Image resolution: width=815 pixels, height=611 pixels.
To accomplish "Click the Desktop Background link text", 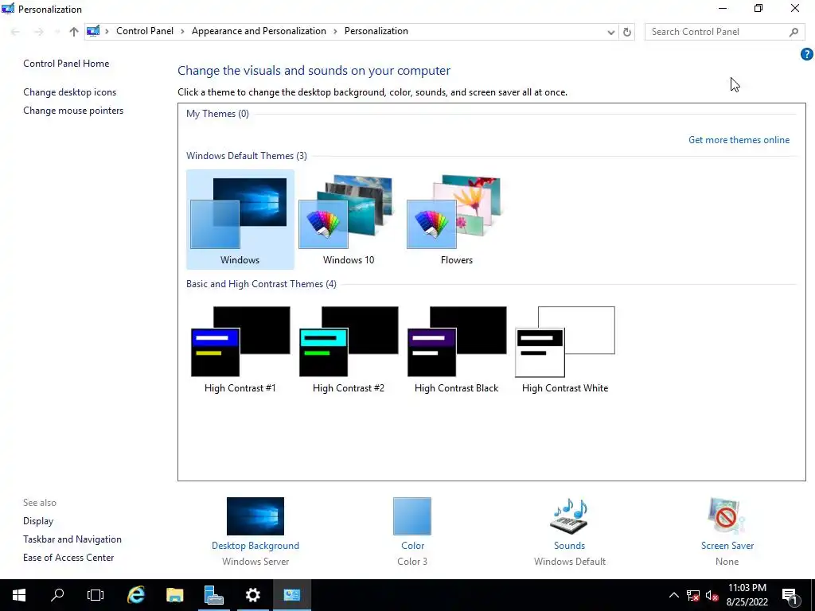I will [255, 546].
